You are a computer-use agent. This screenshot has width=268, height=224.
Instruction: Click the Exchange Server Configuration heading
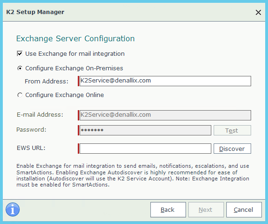(75, 38)
